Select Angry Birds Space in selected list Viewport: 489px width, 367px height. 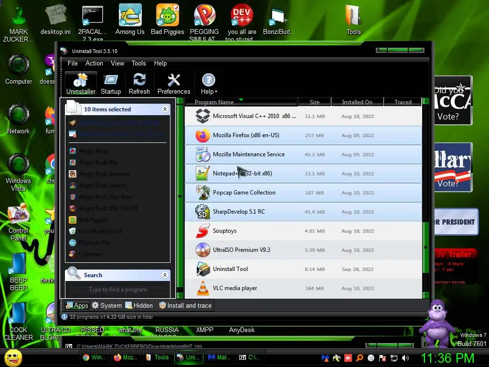(x=102, y=185)
